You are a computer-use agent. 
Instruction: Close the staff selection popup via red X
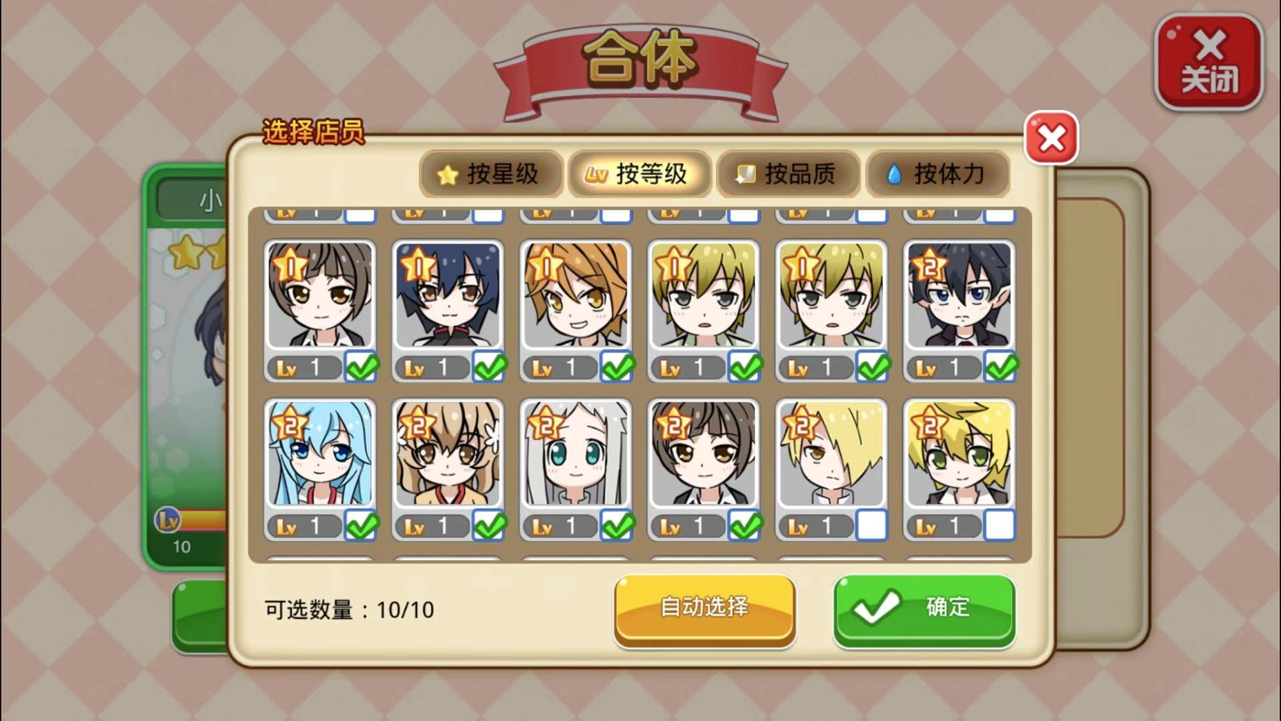(1051, 138)
